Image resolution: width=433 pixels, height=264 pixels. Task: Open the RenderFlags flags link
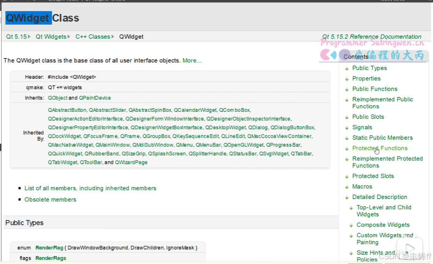pyautogui.click(x=50, y=258)
